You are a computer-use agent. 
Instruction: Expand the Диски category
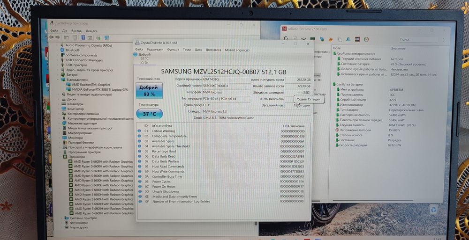point(59,99)
